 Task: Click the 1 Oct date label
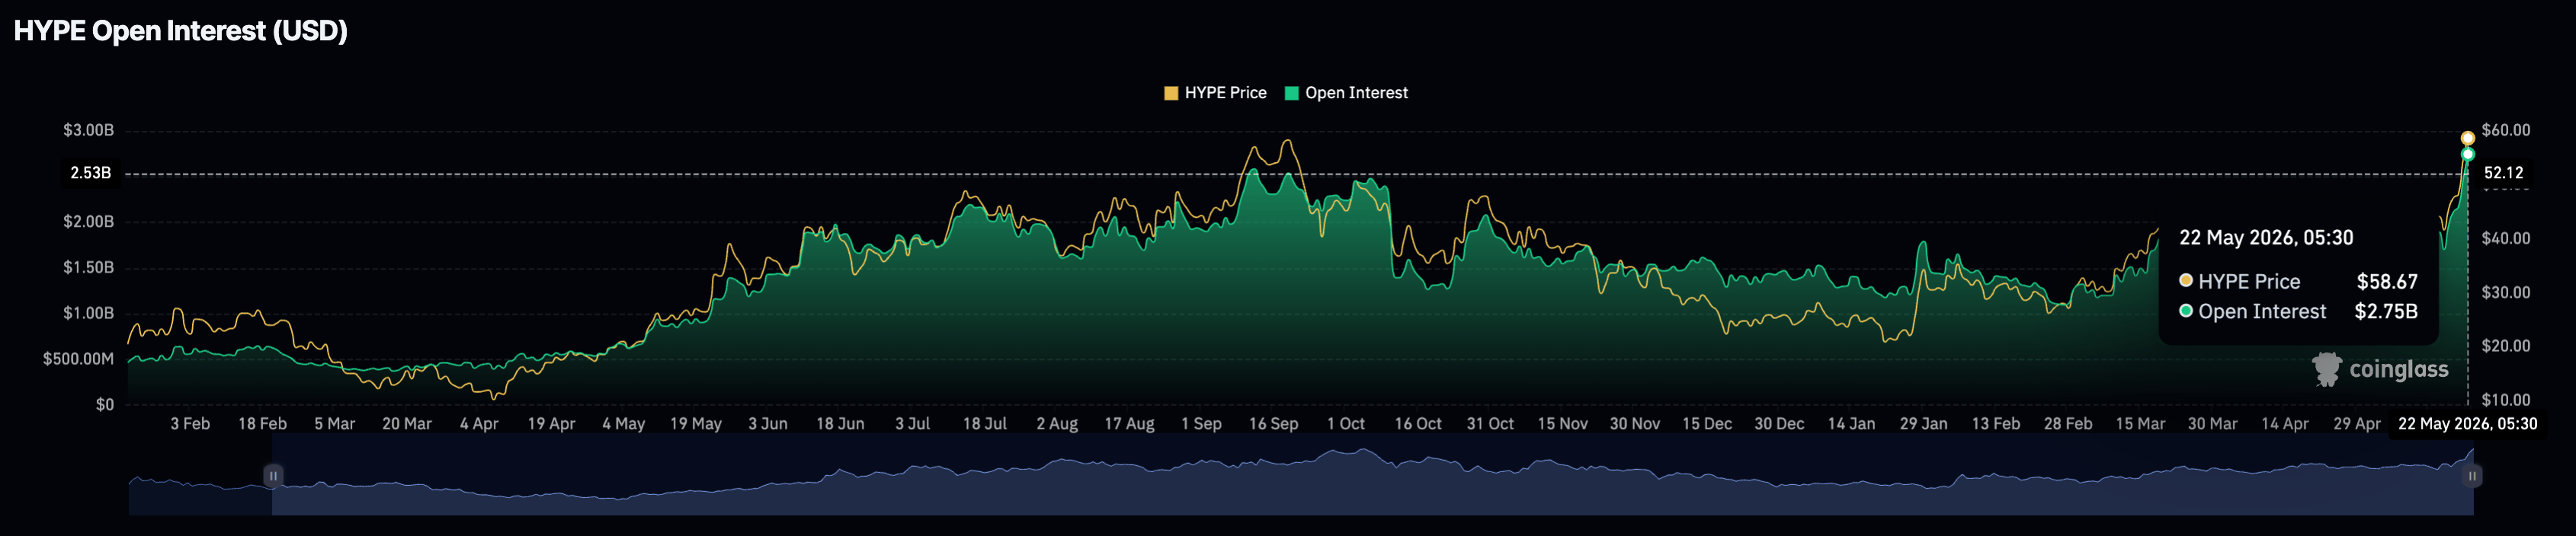[x=1346, y=424]
